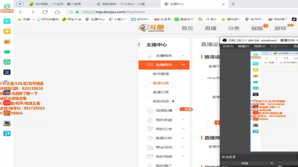Toggle the 数据分析 section chevron
298x167 pixels.
pyautogui.click(x=183, y=138)
